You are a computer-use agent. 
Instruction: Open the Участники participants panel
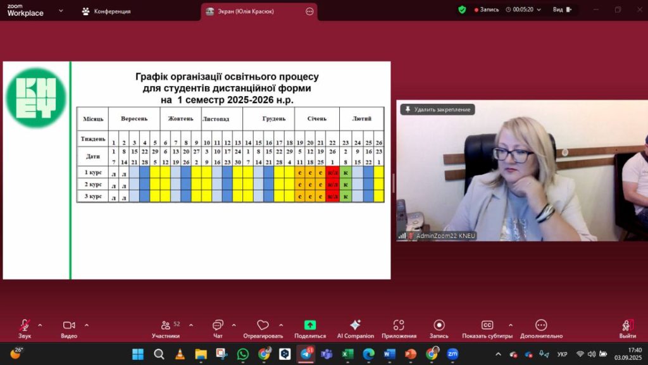166,325
